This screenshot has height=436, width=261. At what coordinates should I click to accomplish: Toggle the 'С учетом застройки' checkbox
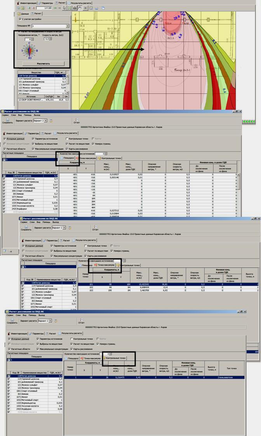tap(21, 19)
